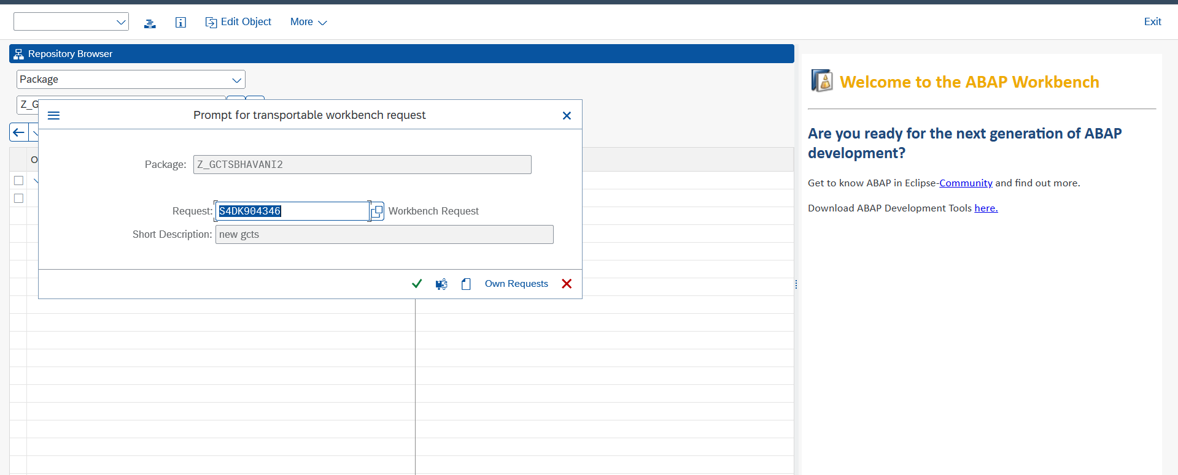Click Edit Object in the toolbar

238,22
